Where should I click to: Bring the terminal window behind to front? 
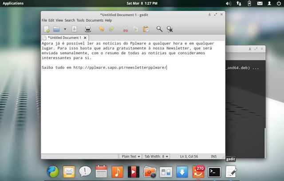pos(245,109)
